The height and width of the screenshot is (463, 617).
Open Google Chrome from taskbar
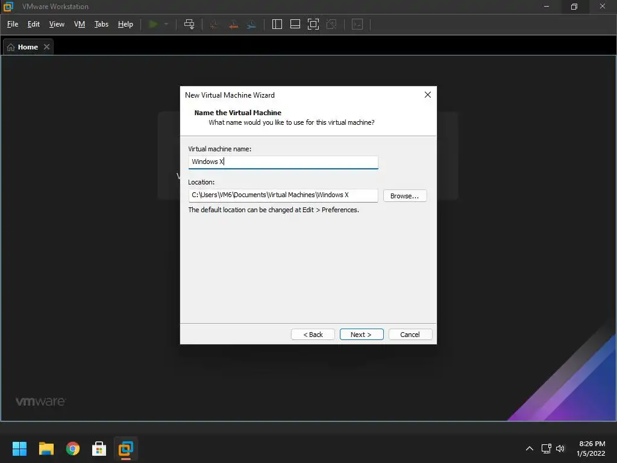73,449
